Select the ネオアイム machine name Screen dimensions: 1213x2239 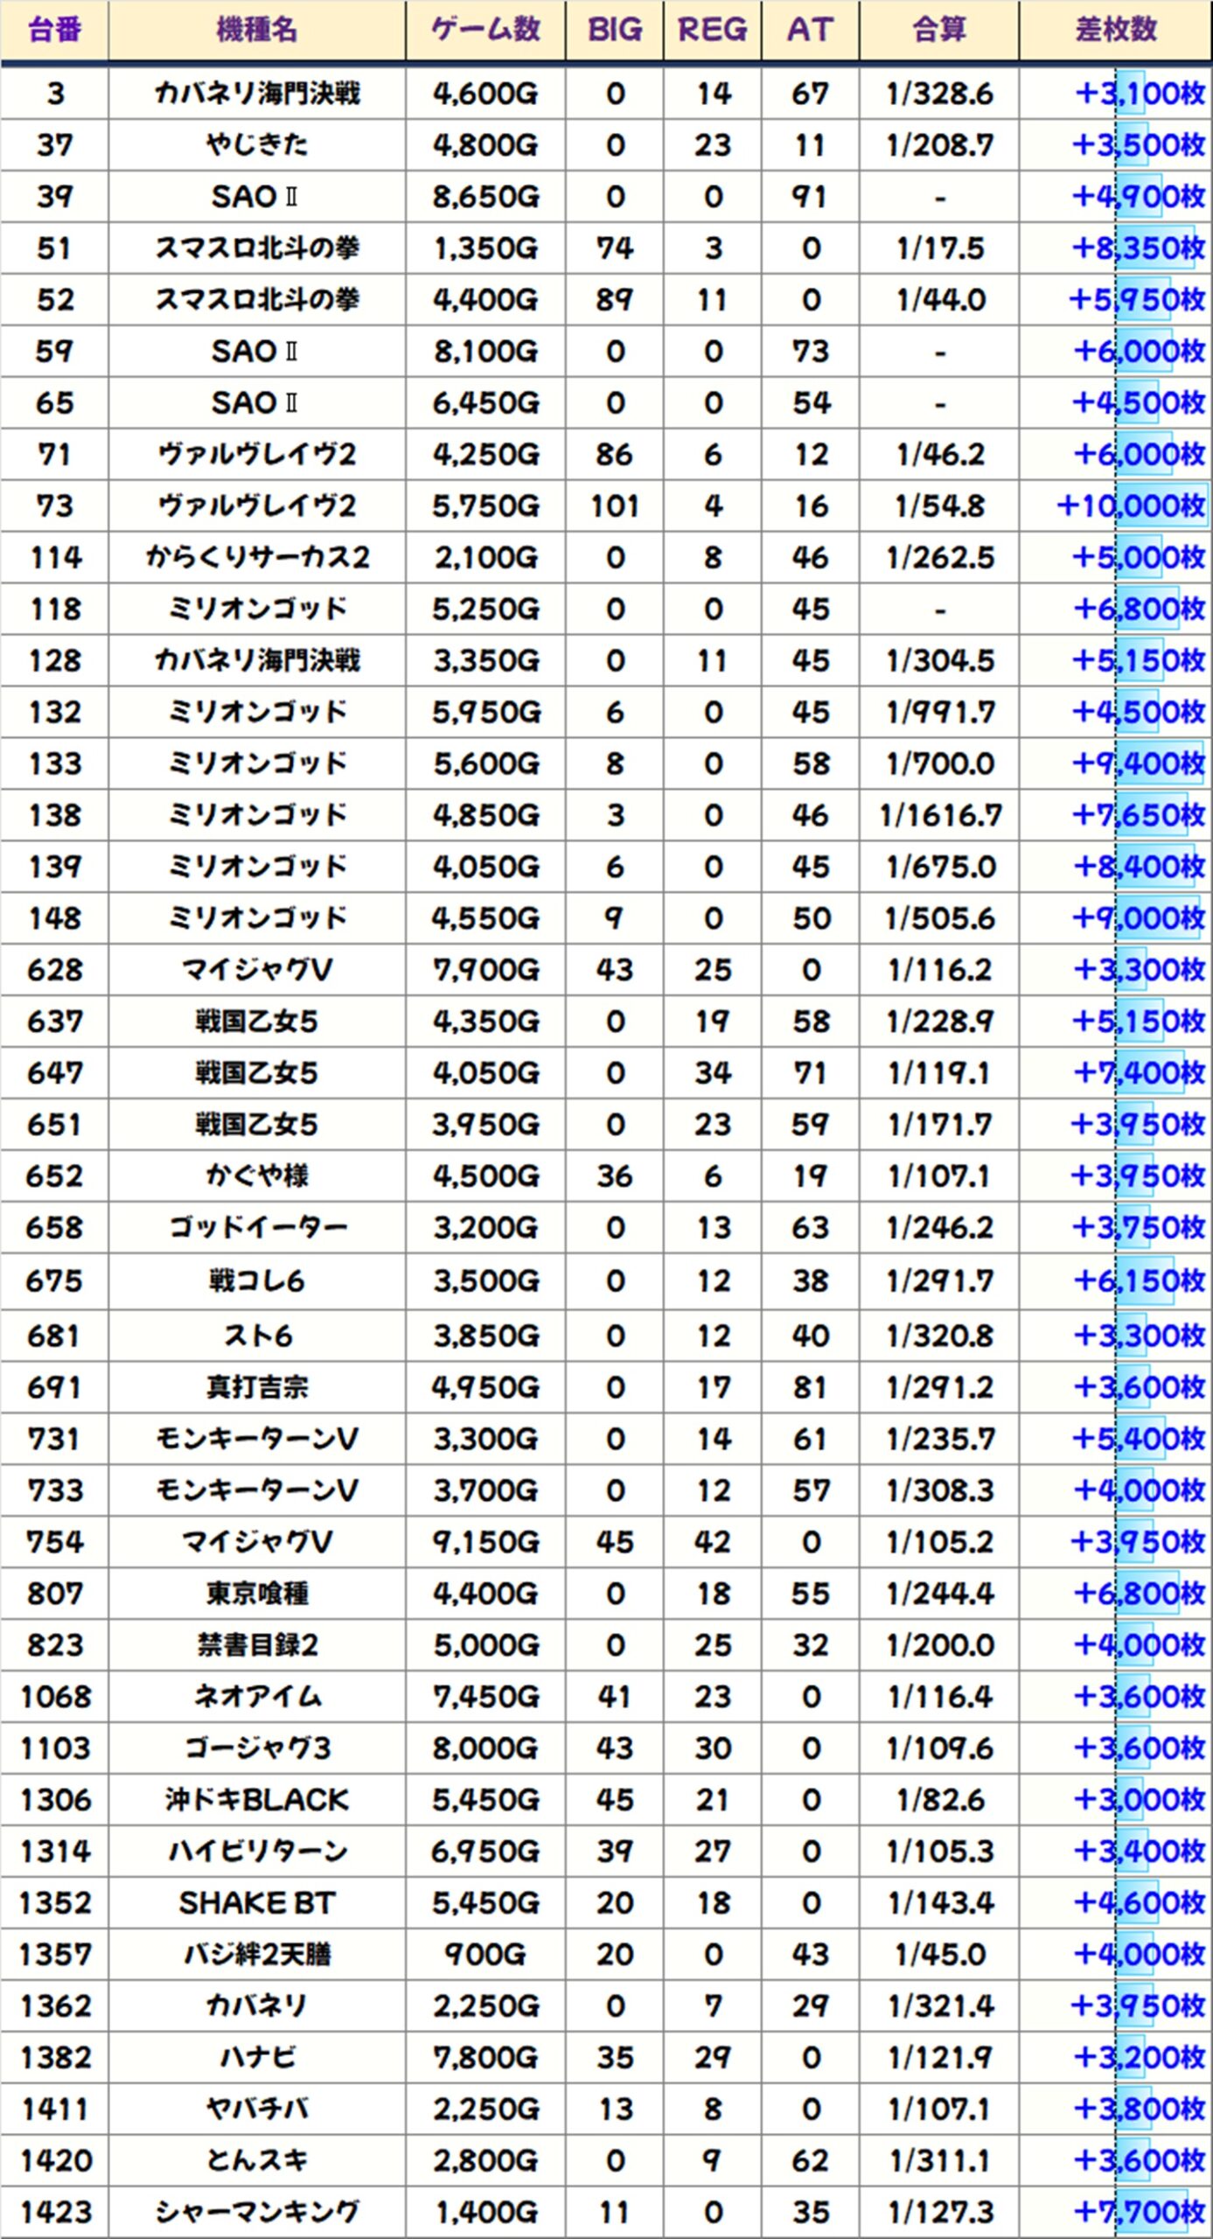pos(257,1698)
